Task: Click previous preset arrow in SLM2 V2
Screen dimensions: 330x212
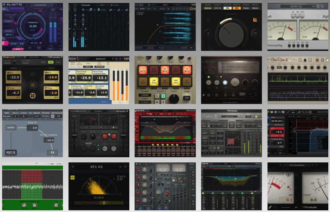Action: pos(318,6)
